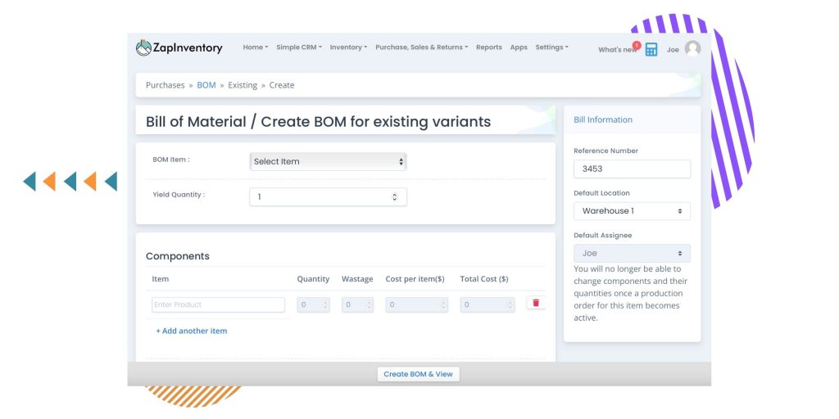Click the Bill of Material page title
Viewport: 839px width, 419px height.
(x=318, y=122)
